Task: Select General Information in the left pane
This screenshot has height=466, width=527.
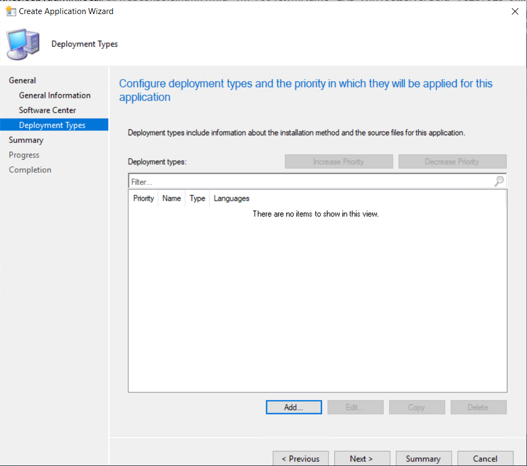Action: tap(54, 95)
